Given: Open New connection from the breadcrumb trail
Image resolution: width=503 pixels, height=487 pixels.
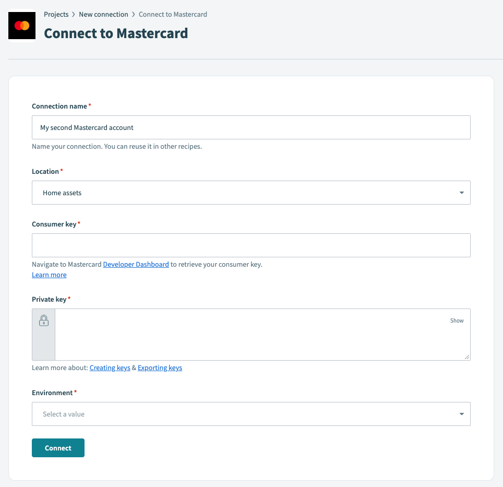Looking at the screenshot, I should pyautogui.click(x=103, y=14).
